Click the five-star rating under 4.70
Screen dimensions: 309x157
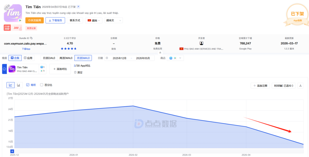click(68, 48)
